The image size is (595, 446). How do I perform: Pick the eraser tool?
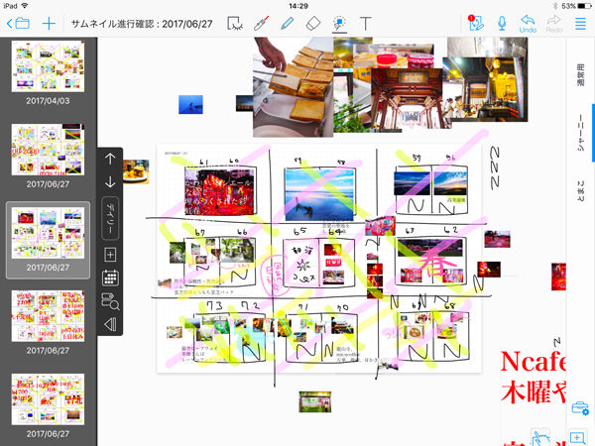(313, 24)
